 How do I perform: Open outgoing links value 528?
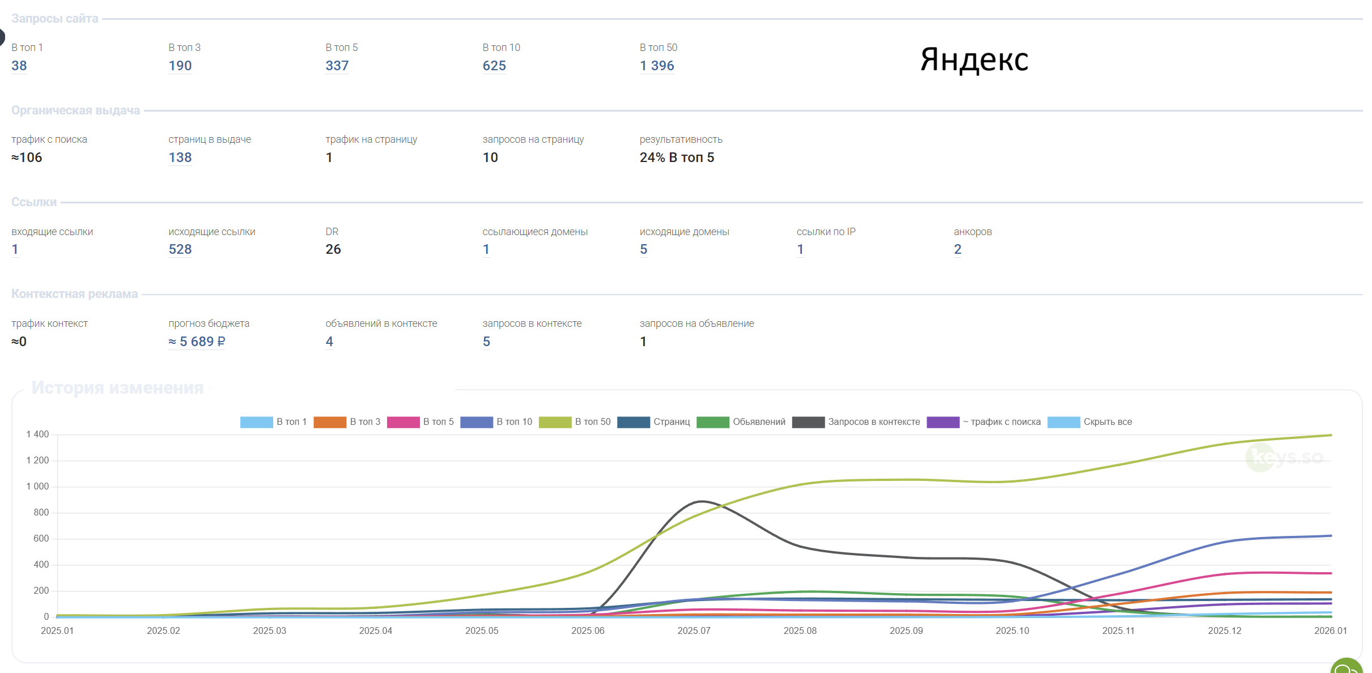coord(180,249)
